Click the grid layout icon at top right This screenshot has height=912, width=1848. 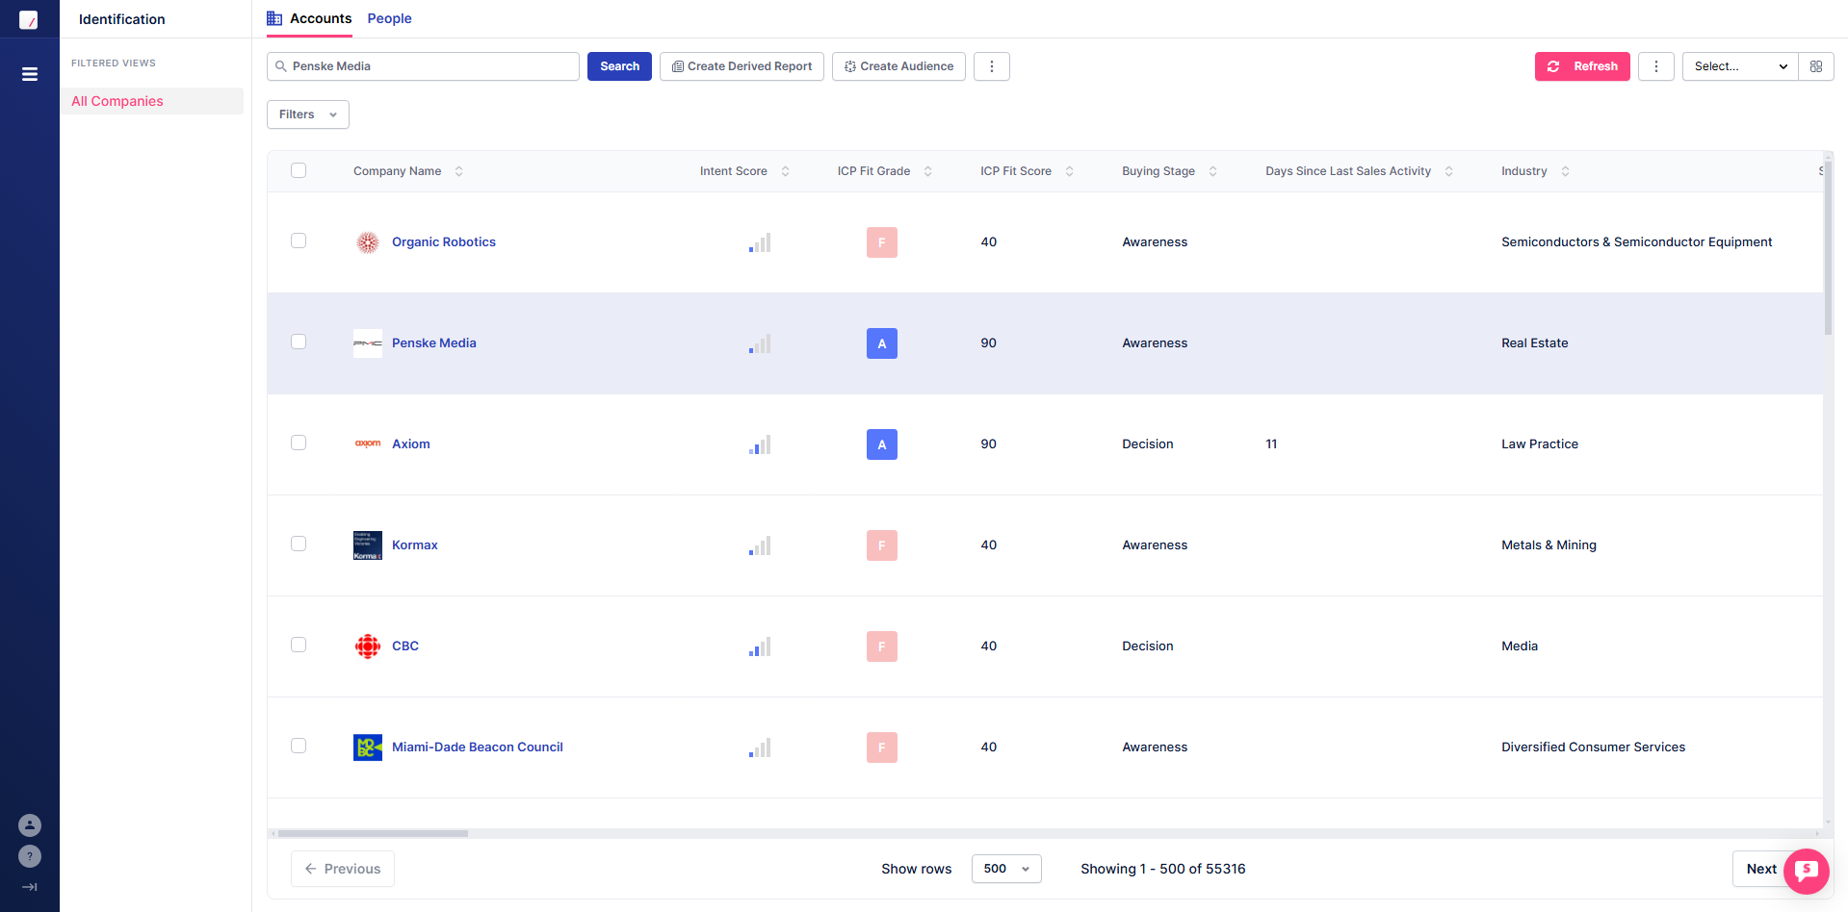(1816, 66)
